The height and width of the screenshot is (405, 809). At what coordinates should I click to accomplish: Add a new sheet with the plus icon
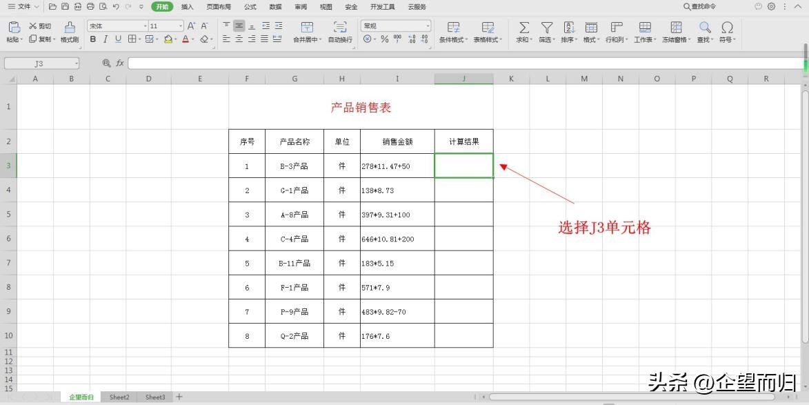tap(179, 397)
